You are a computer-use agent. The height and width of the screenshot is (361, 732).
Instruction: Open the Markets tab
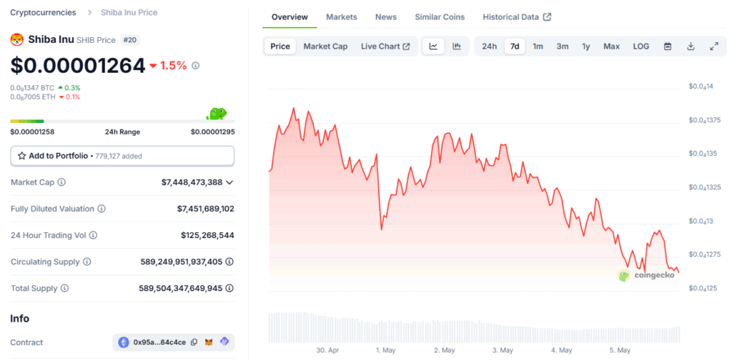tap(341, 17)
